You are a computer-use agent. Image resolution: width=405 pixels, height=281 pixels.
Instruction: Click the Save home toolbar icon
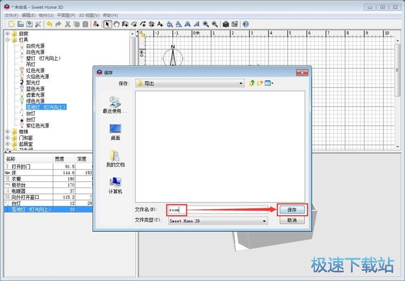pyautogui.click(x=29, y=24)
